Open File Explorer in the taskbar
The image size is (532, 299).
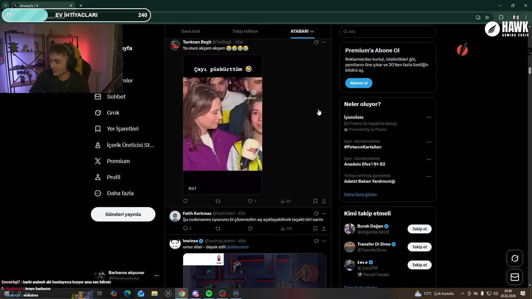point(155,294)
